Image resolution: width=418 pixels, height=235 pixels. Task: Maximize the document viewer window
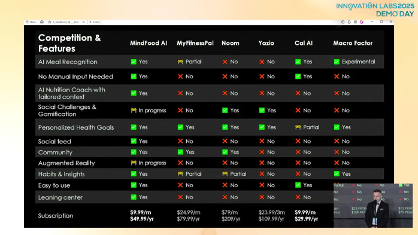click(381, 22)
